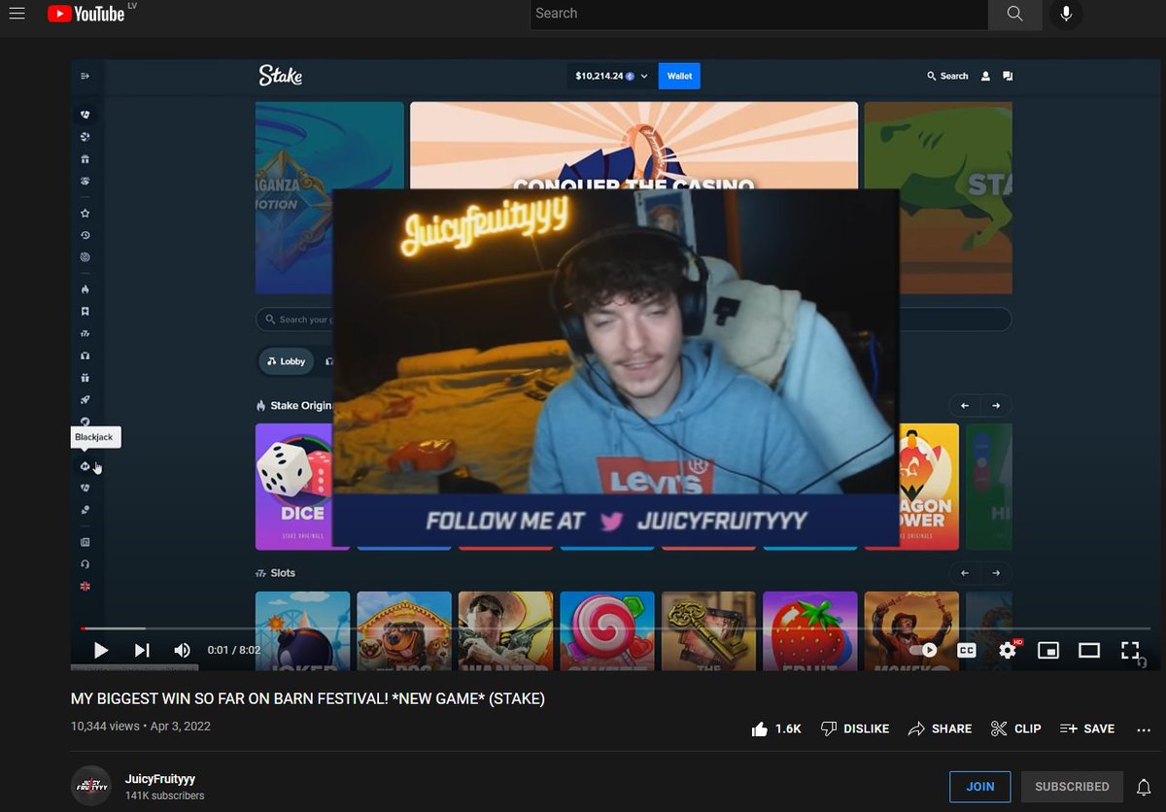The width and height of the screenshot is (1166, 812).
Task: Focus the YouTube Search field
Action: click(759, 14)
